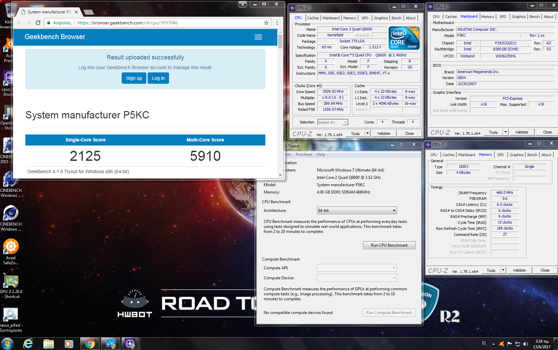
Task: Click the Core Speed value 3509.92 MHz
Action: (333, 91)
